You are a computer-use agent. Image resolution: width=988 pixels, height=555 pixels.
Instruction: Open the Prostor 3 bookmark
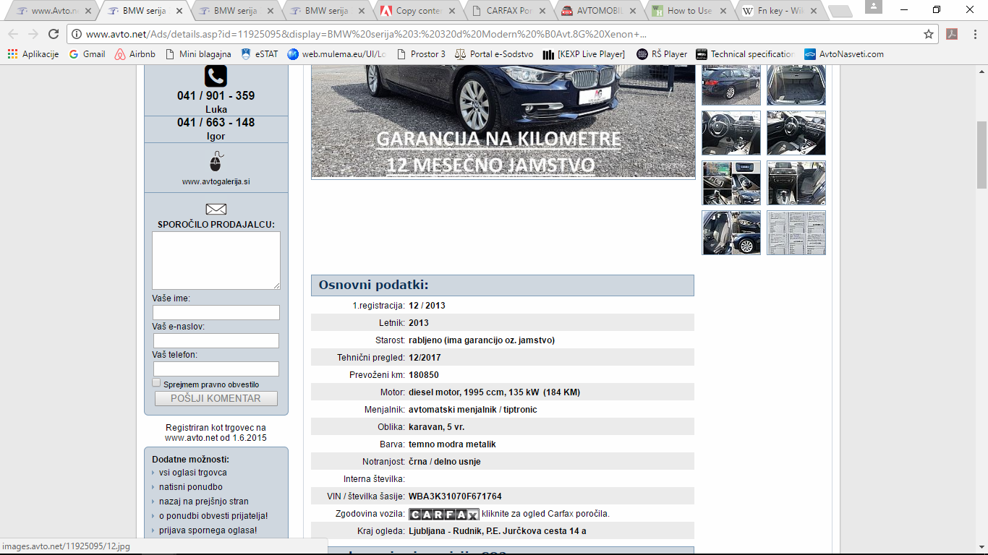point(421,54)
